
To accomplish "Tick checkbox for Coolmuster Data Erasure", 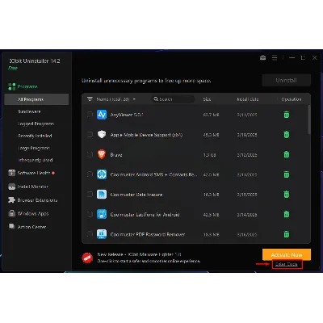I will click(x=90, y=194).
